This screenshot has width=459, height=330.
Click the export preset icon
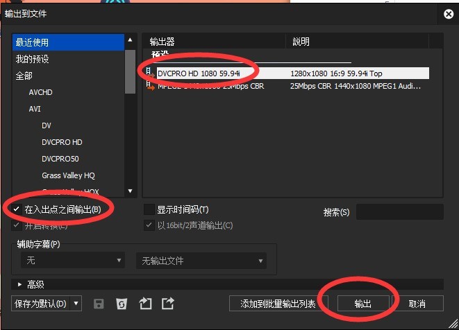(x=167, y=304)
